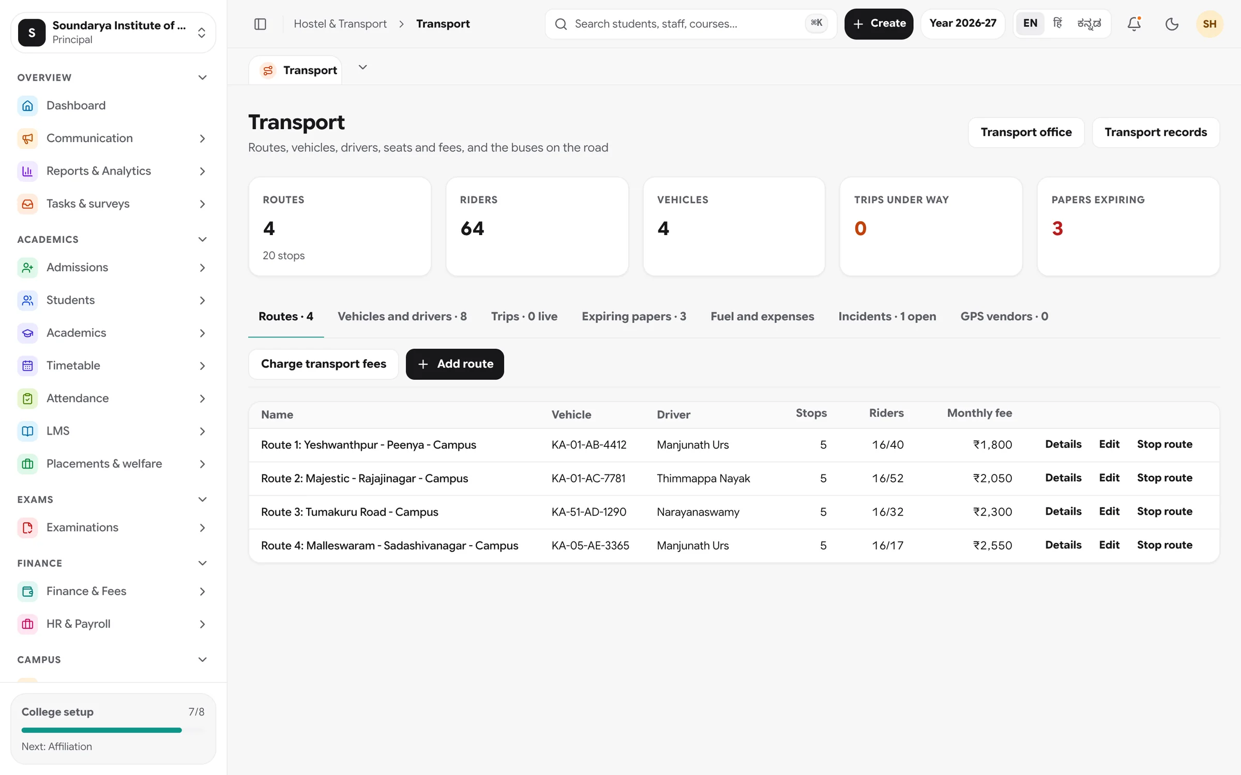Open the institute switcher dropdown
This screenshot has width=1241, height=775.
coord(113,33)
